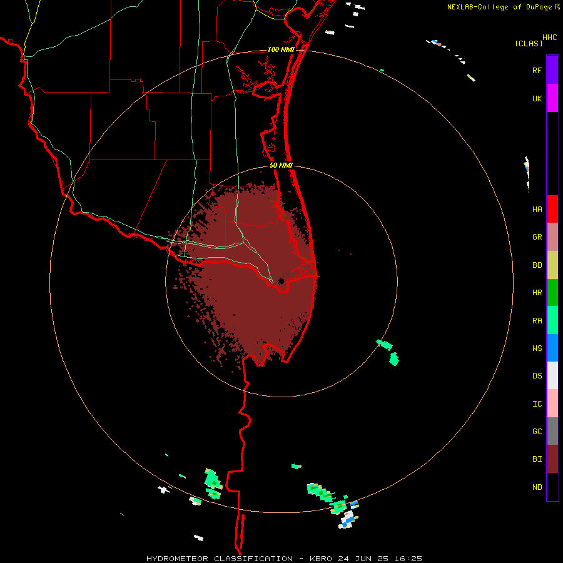Click the UK magenta legend swatch

coord(552,98)
